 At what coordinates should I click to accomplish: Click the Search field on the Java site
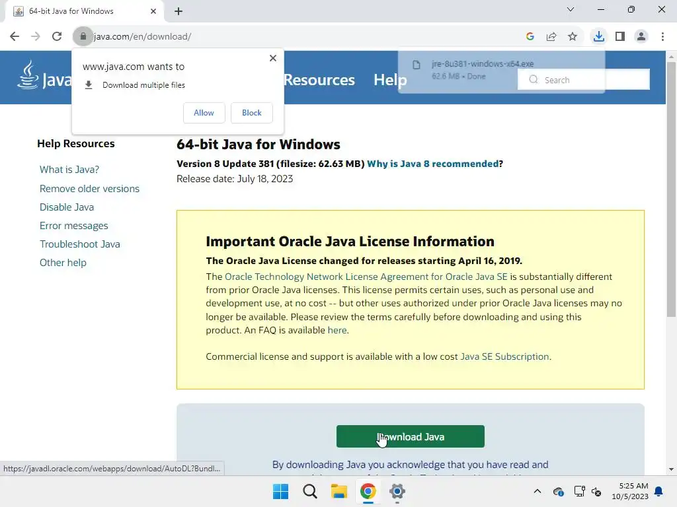584,80
